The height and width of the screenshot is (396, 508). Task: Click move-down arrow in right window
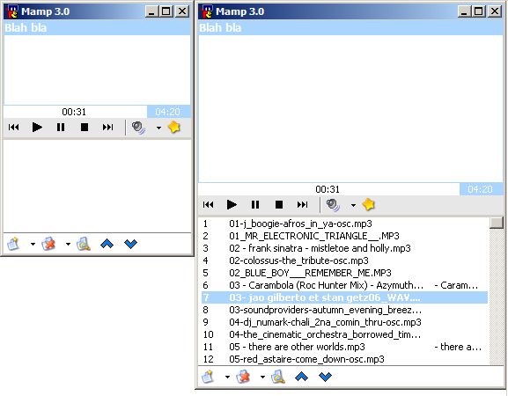point(325,377)
